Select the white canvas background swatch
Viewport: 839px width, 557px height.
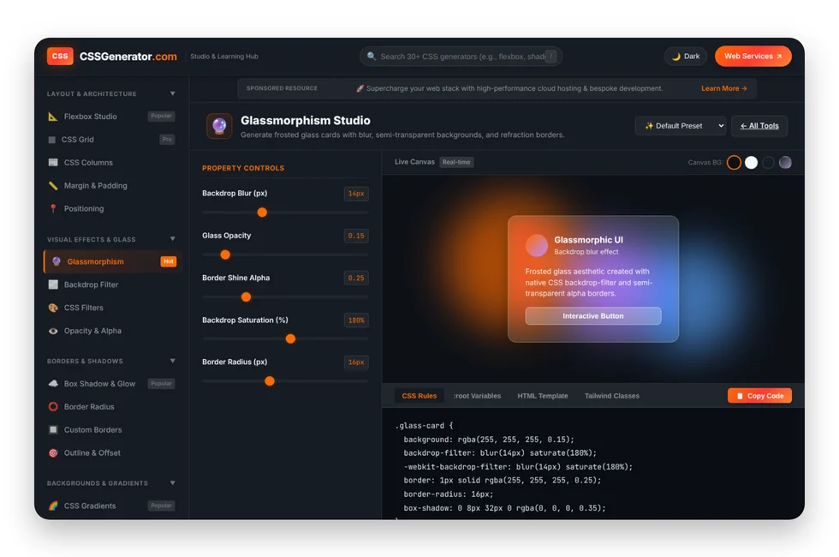point(752,162)
